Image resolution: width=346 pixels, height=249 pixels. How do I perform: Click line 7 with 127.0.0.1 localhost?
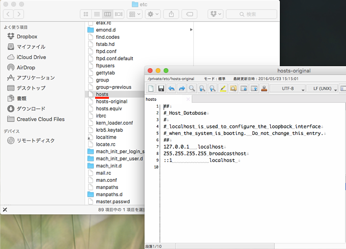click(193, 147)
